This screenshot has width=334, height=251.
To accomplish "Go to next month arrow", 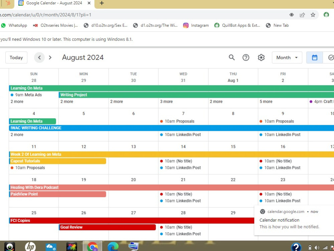I will [50, 58].
